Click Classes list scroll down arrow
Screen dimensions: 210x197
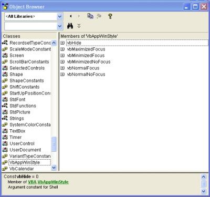[54, 168]
